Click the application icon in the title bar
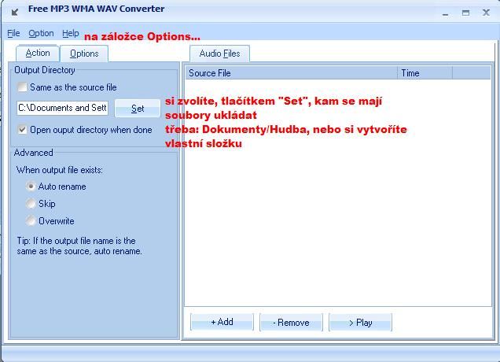 coord(15,13)
